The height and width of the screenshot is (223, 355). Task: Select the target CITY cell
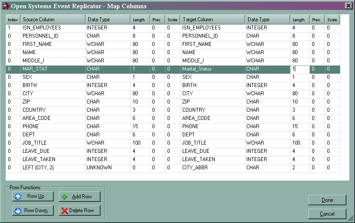(213, 94)
